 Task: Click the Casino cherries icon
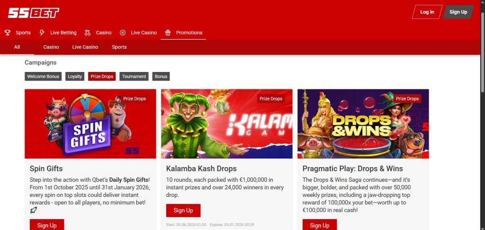pyautogui.click(x=88, y=33)
